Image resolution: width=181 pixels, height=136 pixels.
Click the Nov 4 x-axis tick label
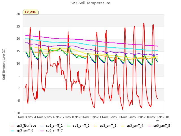pyautogui.click(x=32, y=117)
